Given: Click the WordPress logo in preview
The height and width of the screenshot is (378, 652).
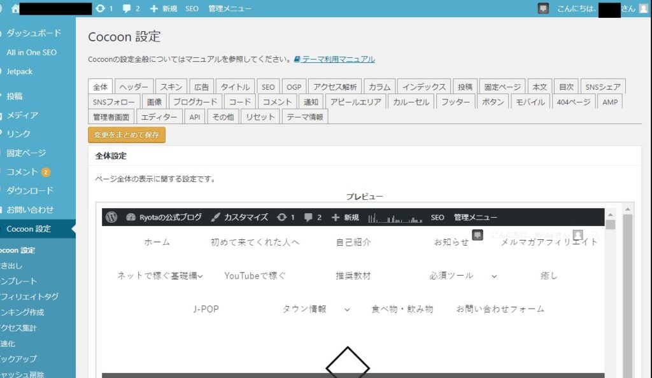Looking at the screenshot, I should coord(111,217).
